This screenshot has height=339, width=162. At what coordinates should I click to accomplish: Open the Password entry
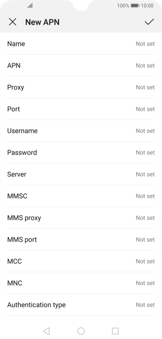click(x=81, y=152)
